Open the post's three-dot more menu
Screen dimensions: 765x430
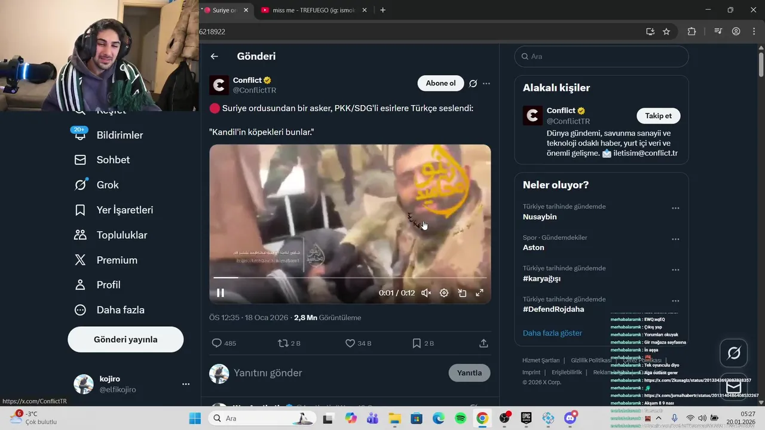(486, 84)
